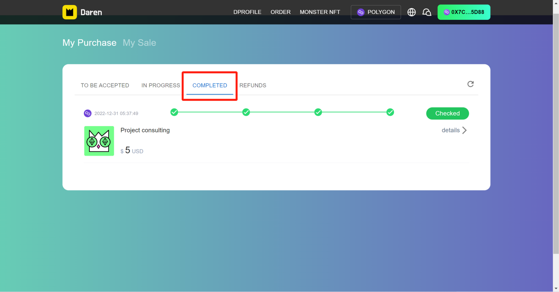The image size is (559, 292).
Task: Click the third progress step checkmark
Action: pyautogui.click(x=318, y=112)
